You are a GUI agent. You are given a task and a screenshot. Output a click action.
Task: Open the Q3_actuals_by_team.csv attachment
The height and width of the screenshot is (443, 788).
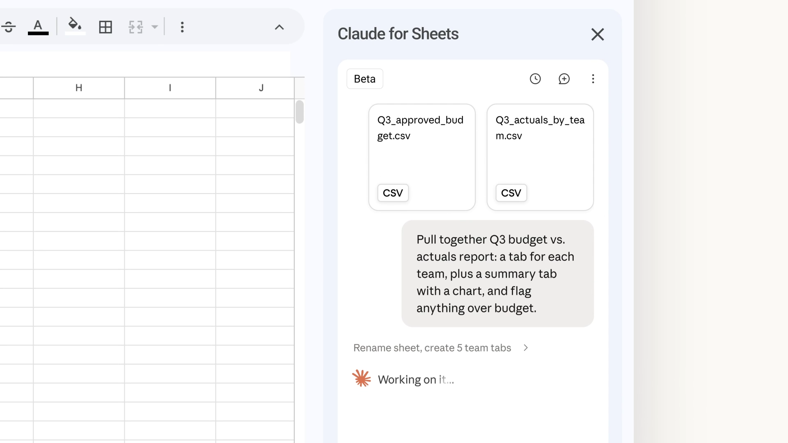click(540, 157)
